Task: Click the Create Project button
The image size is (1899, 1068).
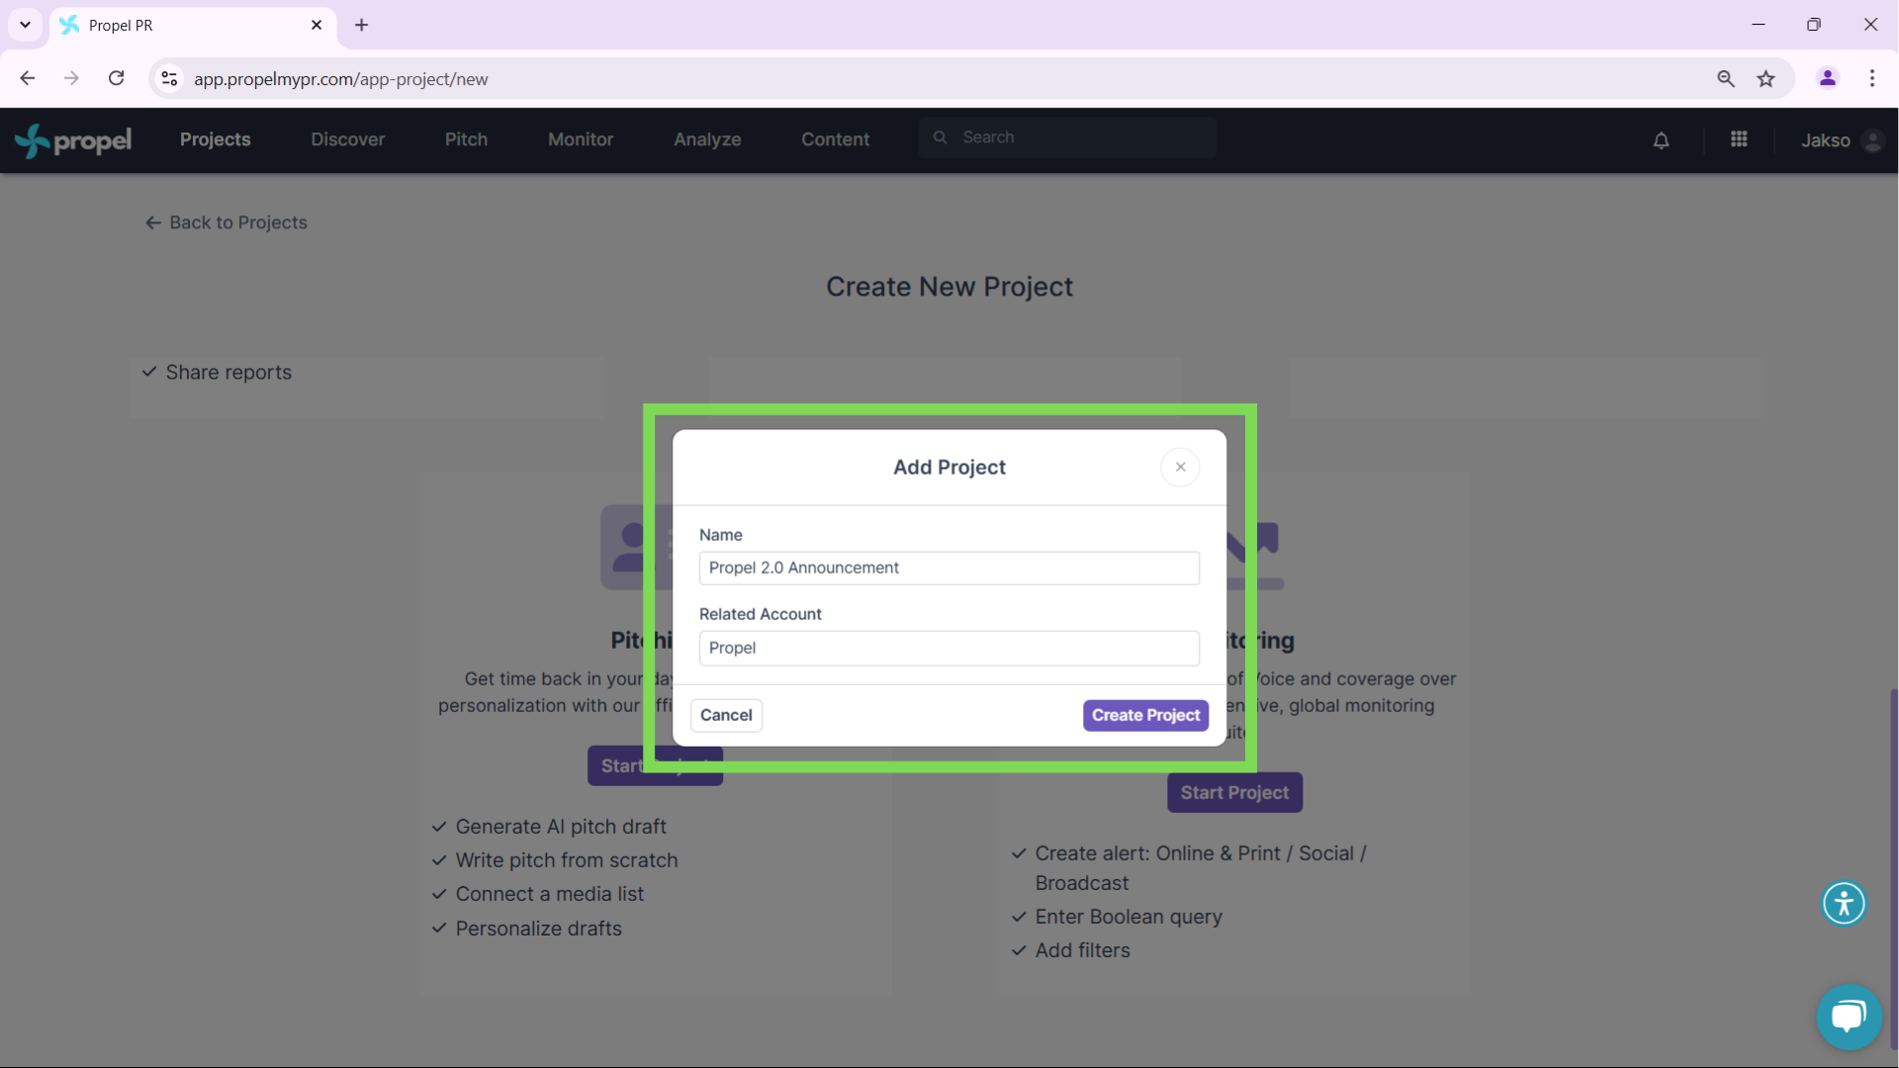Action: point(1145,715)
